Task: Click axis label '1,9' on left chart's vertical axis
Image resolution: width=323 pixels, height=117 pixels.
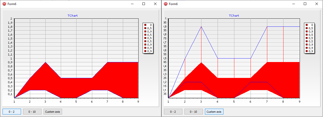Action: (10, 23)
